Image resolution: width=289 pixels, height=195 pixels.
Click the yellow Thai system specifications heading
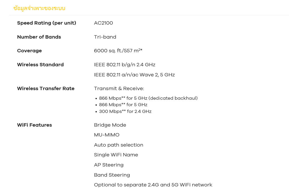39,8
